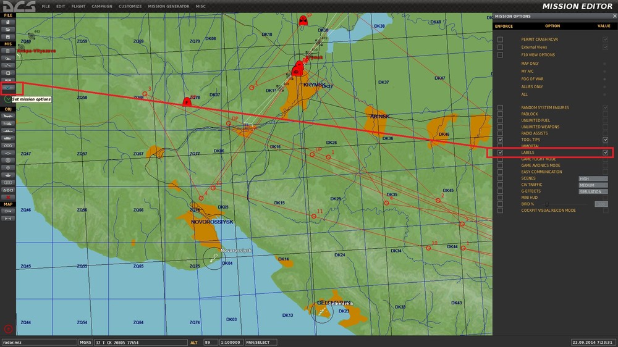Select the ground vehicle placement tool
618x347 pixels.
(x=8, y=138)
